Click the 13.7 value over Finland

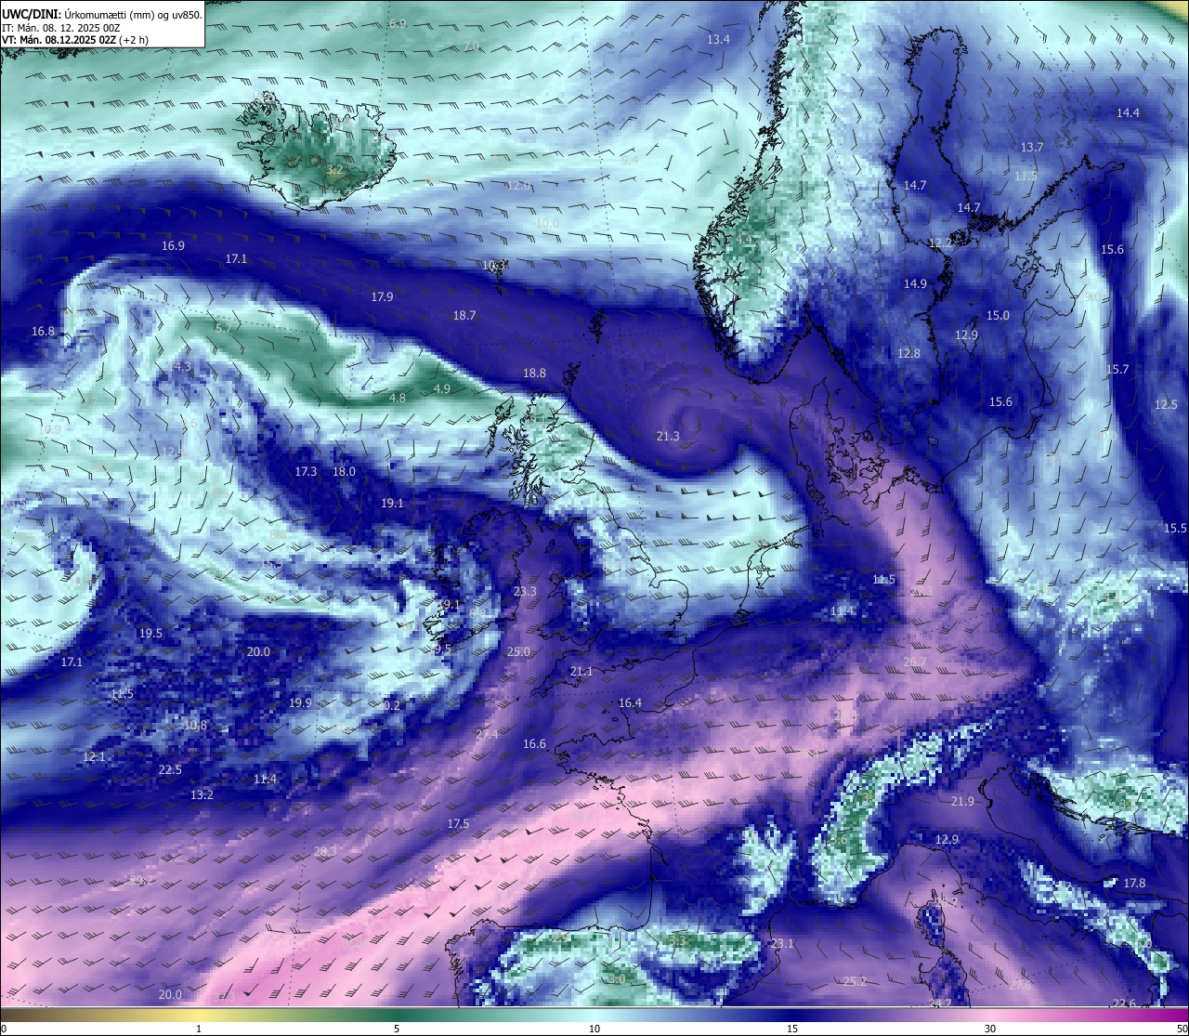[1032, 147]
